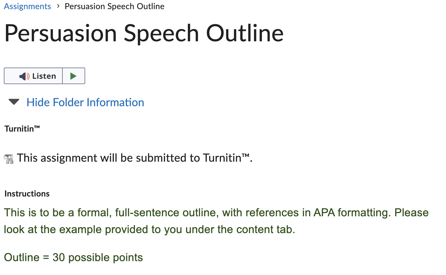Start playback with the green play triangle
The height and width of the screenshot is (275, 446).
[73, 76]
